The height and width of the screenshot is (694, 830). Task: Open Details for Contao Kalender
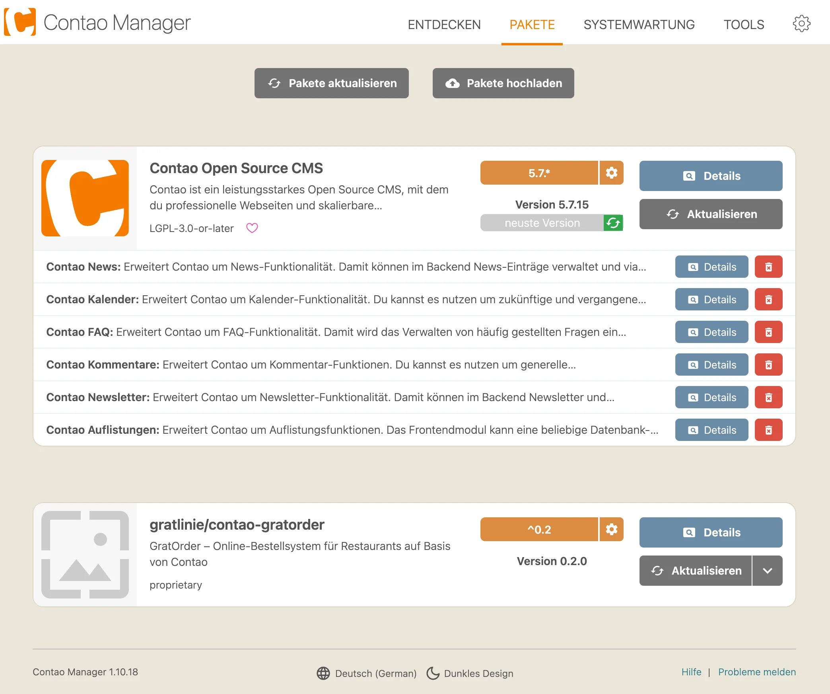pos(712,299)
